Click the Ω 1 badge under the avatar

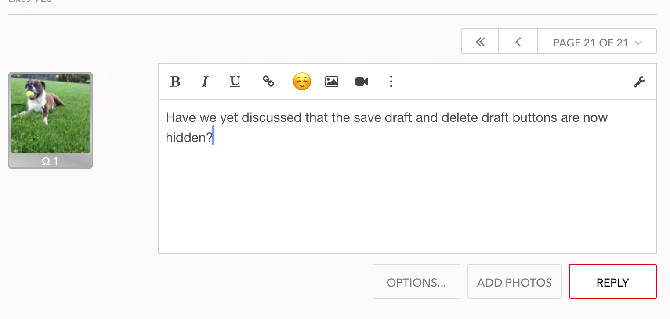(x=50, y=161)
